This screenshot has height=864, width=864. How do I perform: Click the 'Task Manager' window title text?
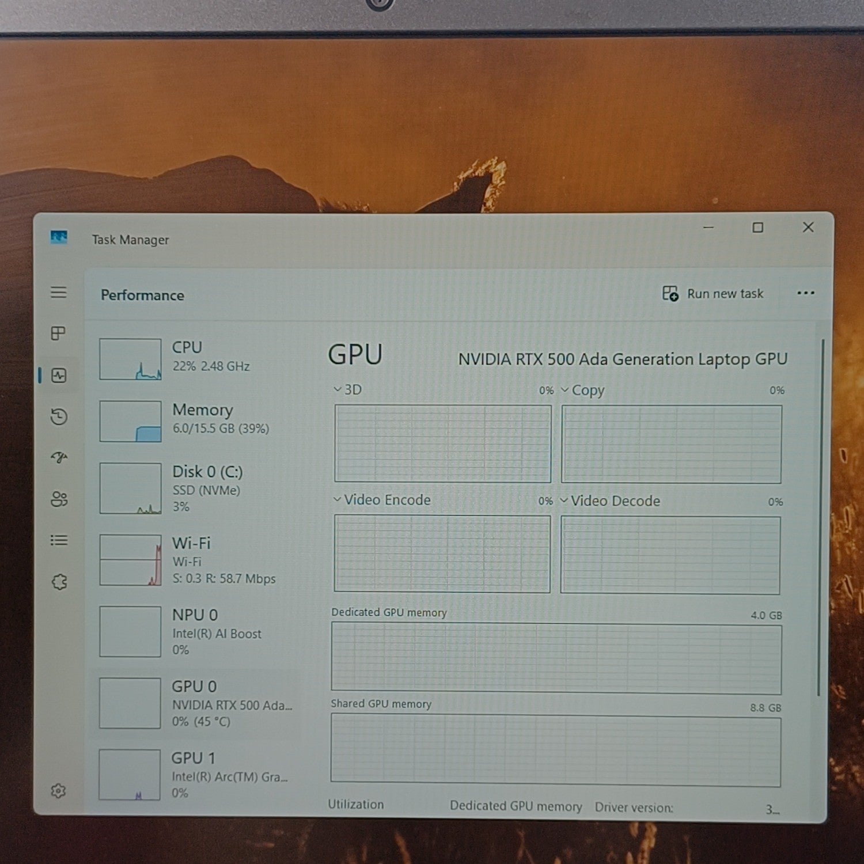tap(131, 240)
